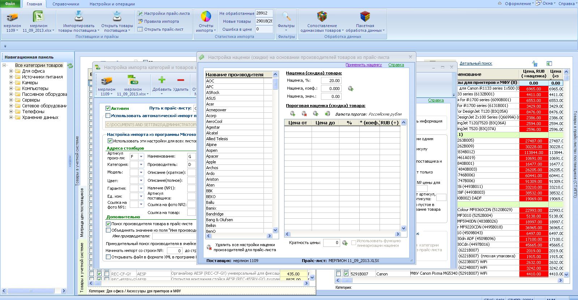
Task: Click the green plus Добавить icon
Action: point(162,80)
